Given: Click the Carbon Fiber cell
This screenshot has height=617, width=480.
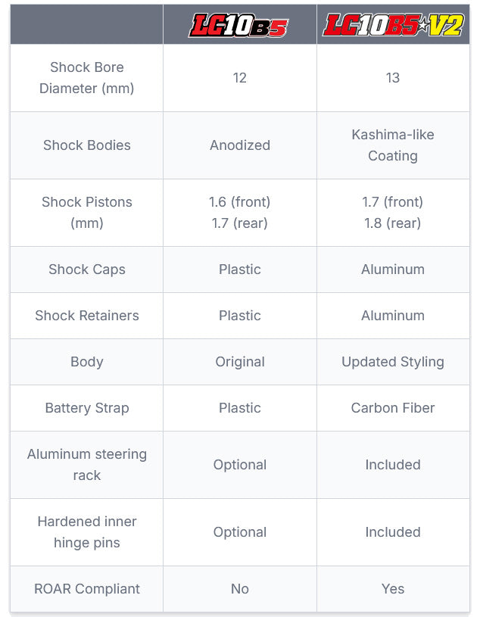Looking at the screenshot, I should coord(393,408).
